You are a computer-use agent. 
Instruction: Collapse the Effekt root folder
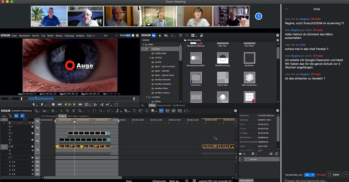coord(143,44)
